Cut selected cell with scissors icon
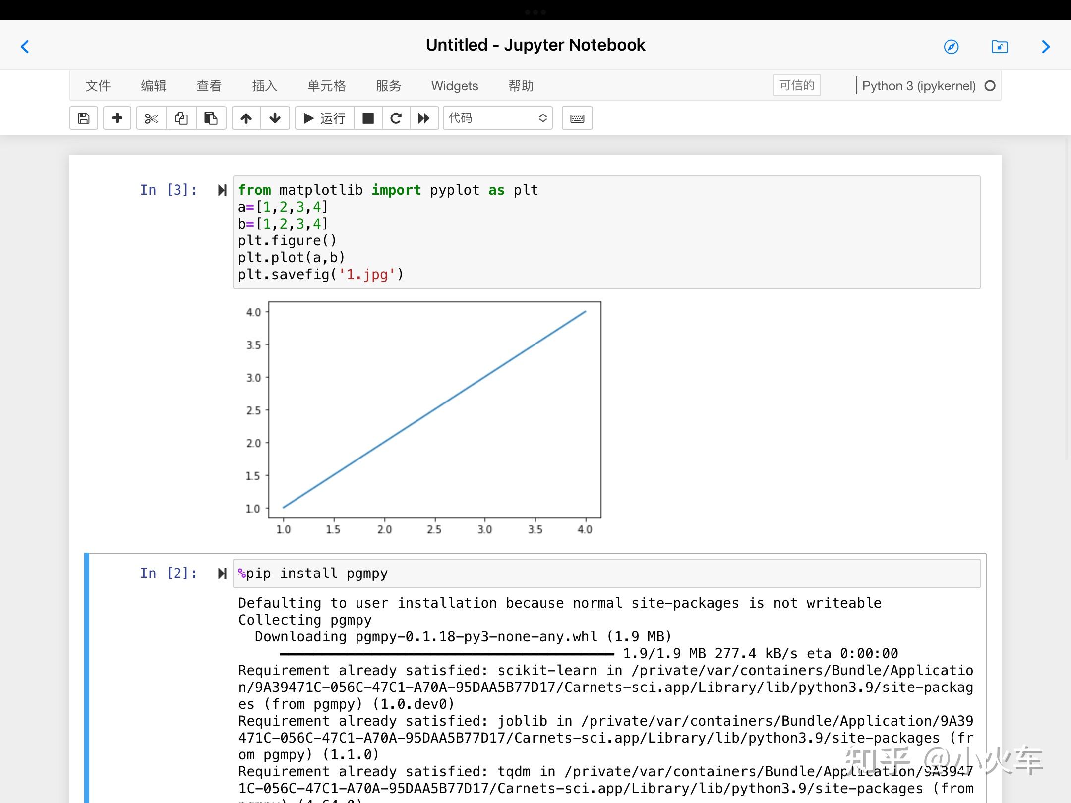 pos(151,118)
